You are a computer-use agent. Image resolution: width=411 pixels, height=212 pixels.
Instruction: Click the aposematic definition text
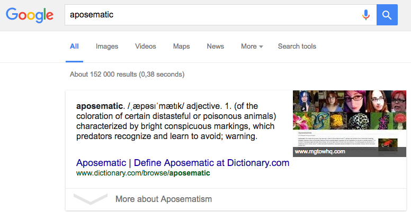[x=176, y=121]
